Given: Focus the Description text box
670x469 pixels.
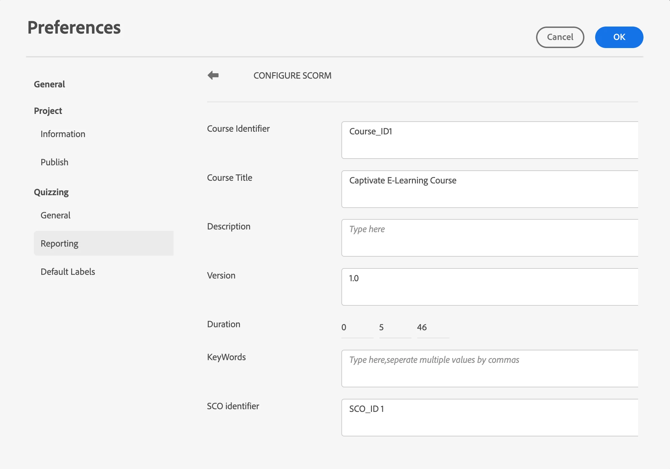Looking at the screenshot, I should 489,238.
